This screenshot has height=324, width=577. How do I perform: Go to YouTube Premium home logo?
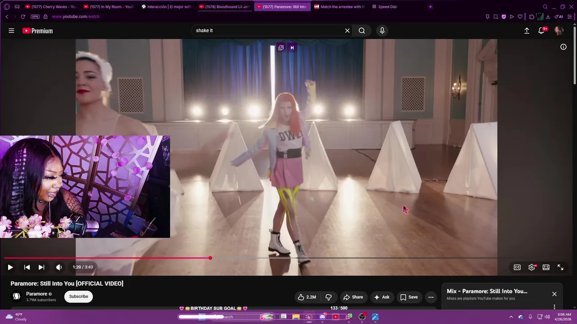click(x=37, y=31)
